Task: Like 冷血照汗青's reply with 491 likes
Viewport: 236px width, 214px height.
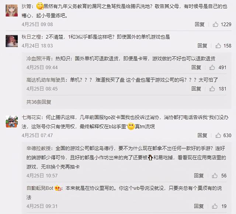Action: coord(212,67)
